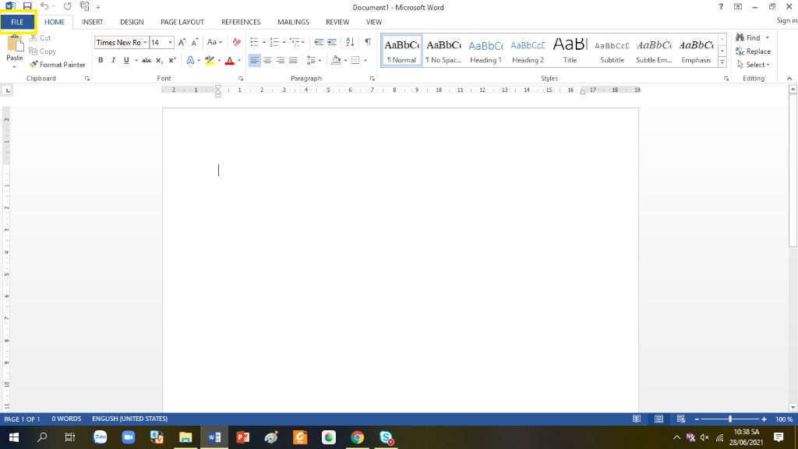Viewport: 798px width, 449px height.
Task: Insert a numbered list
Action: tap(274, 42)
